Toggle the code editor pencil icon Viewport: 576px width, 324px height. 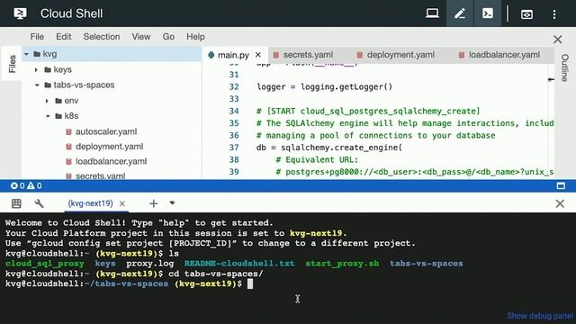(x=460, y=13)
